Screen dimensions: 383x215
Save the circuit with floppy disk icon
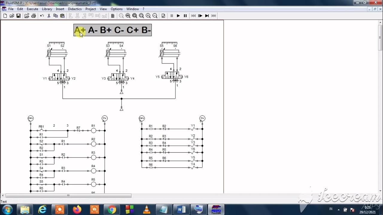[19, 16]
